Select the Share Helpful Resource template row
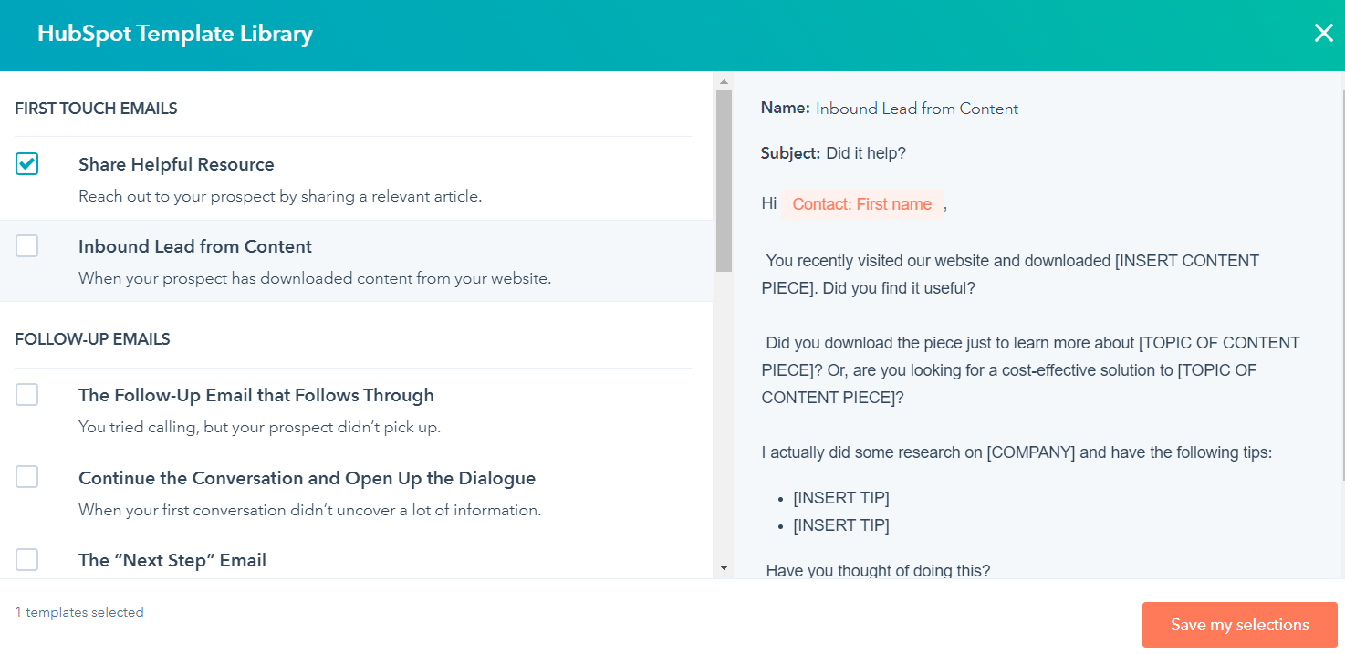This screenshot has width=1345, height=654. (x=176, y=164)
